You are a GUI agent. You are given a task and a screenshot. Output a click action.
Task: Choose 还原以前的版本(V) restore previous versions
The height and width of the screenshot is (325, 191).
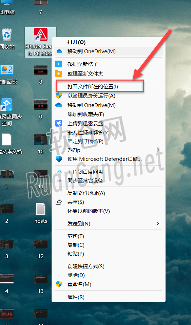(108, 211)
